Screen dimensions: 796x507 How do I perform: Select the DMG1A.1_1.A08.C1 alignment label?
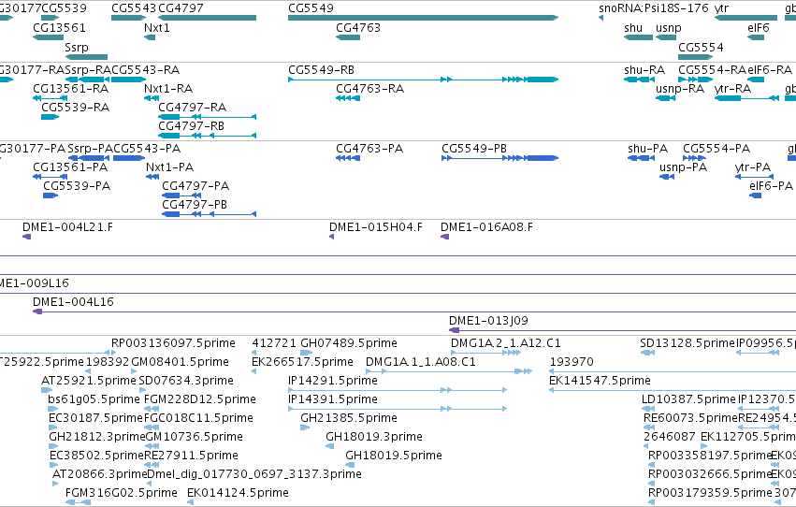click(421, 361)
